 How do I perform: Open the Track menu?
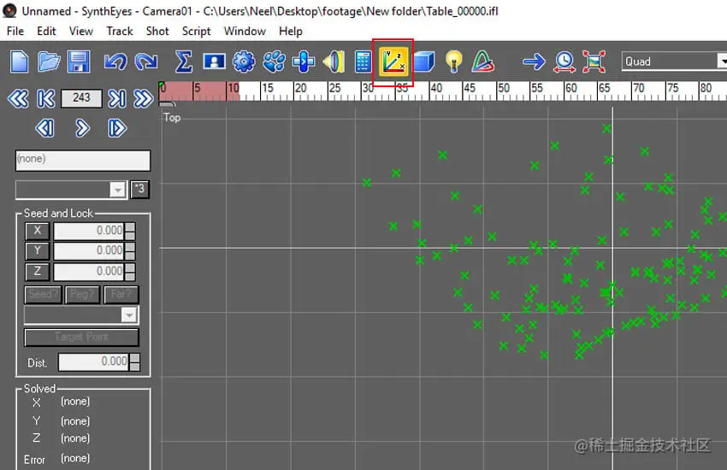[120, 31]
